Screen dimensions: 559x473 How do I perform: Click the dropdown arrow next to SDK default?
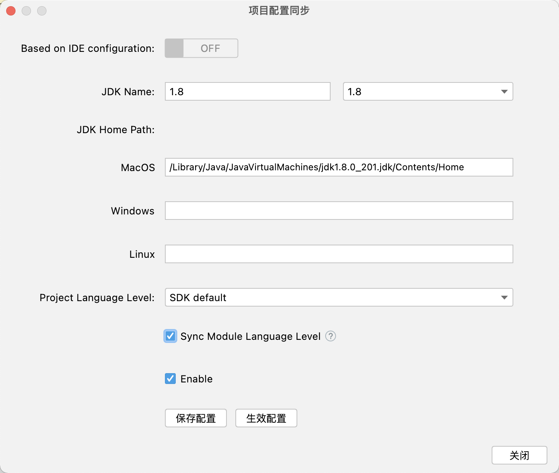pos(504,298)
